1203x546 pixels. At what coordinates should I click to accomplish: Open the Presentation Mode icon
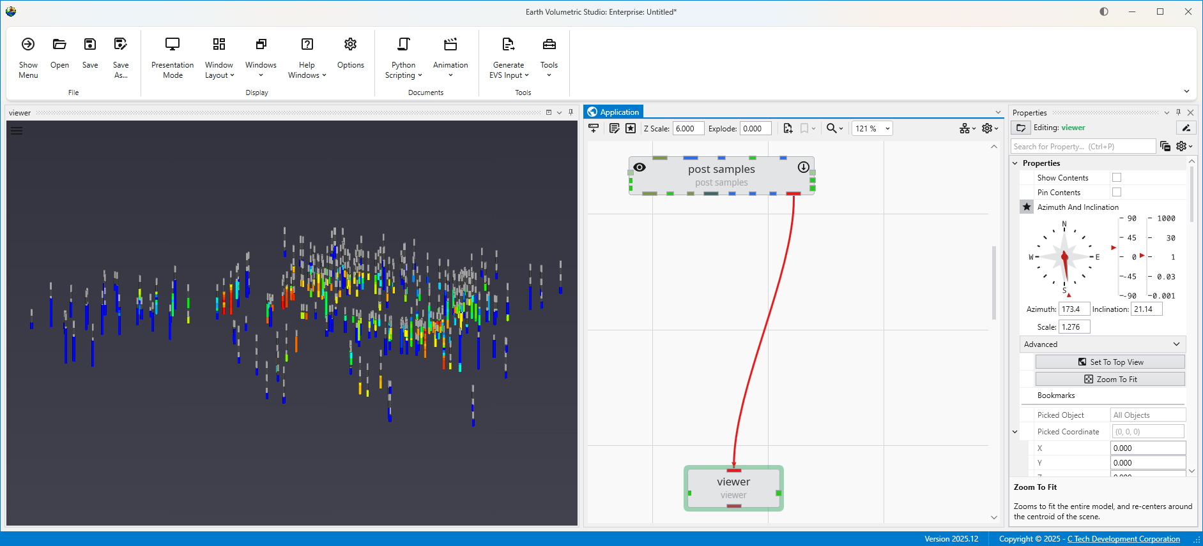click(x=172, y=44)
